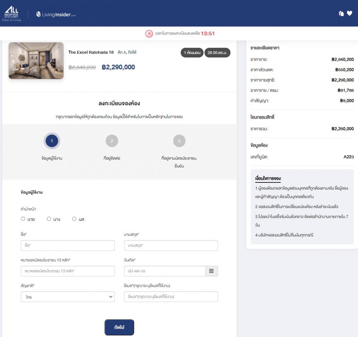This screenshot has width=358, height=337.
Task: Click the LivingInsider.com logo
Action: pyautogui.click(x=56, y=15)
